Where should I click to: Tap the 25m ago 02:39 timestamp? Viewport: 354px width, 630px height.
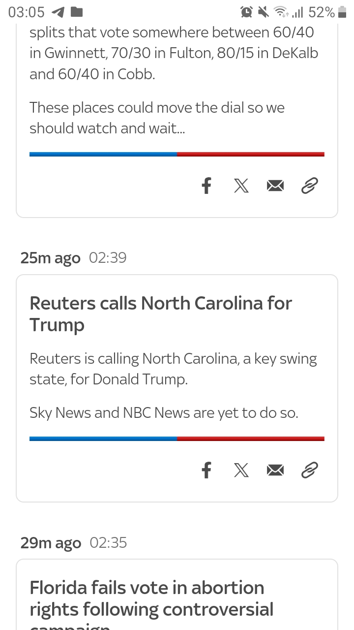tap(73, 258)
